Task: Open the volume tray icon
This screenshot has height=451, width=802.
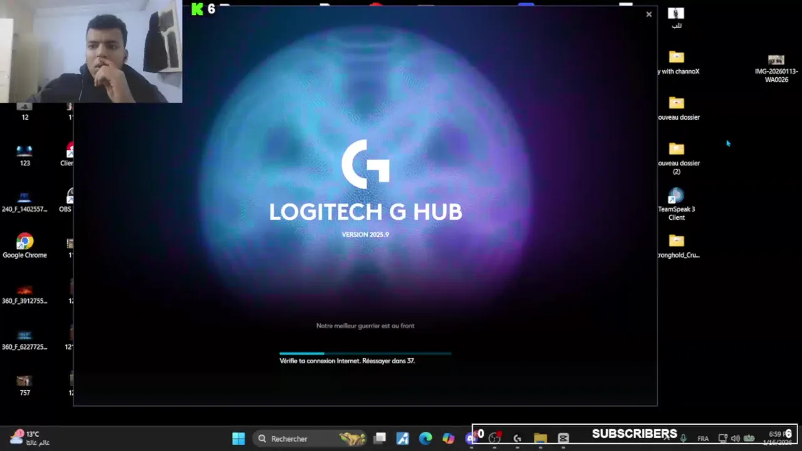Action: coord(736,438)
